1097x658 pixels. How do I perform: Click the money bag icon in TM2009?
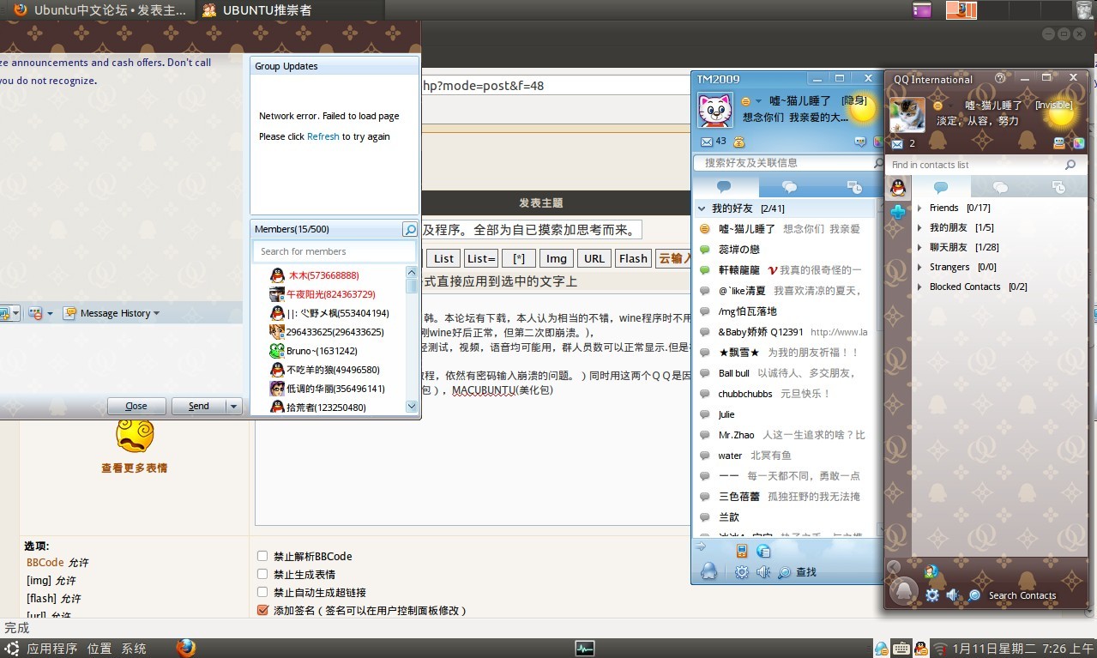pos(738,142)
